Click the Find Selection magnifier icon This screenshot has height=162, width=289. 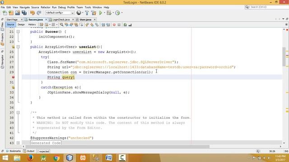click(x=61, y=25)
